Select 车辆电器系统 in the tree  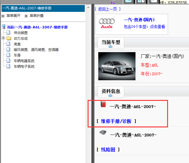coord(24,61)
